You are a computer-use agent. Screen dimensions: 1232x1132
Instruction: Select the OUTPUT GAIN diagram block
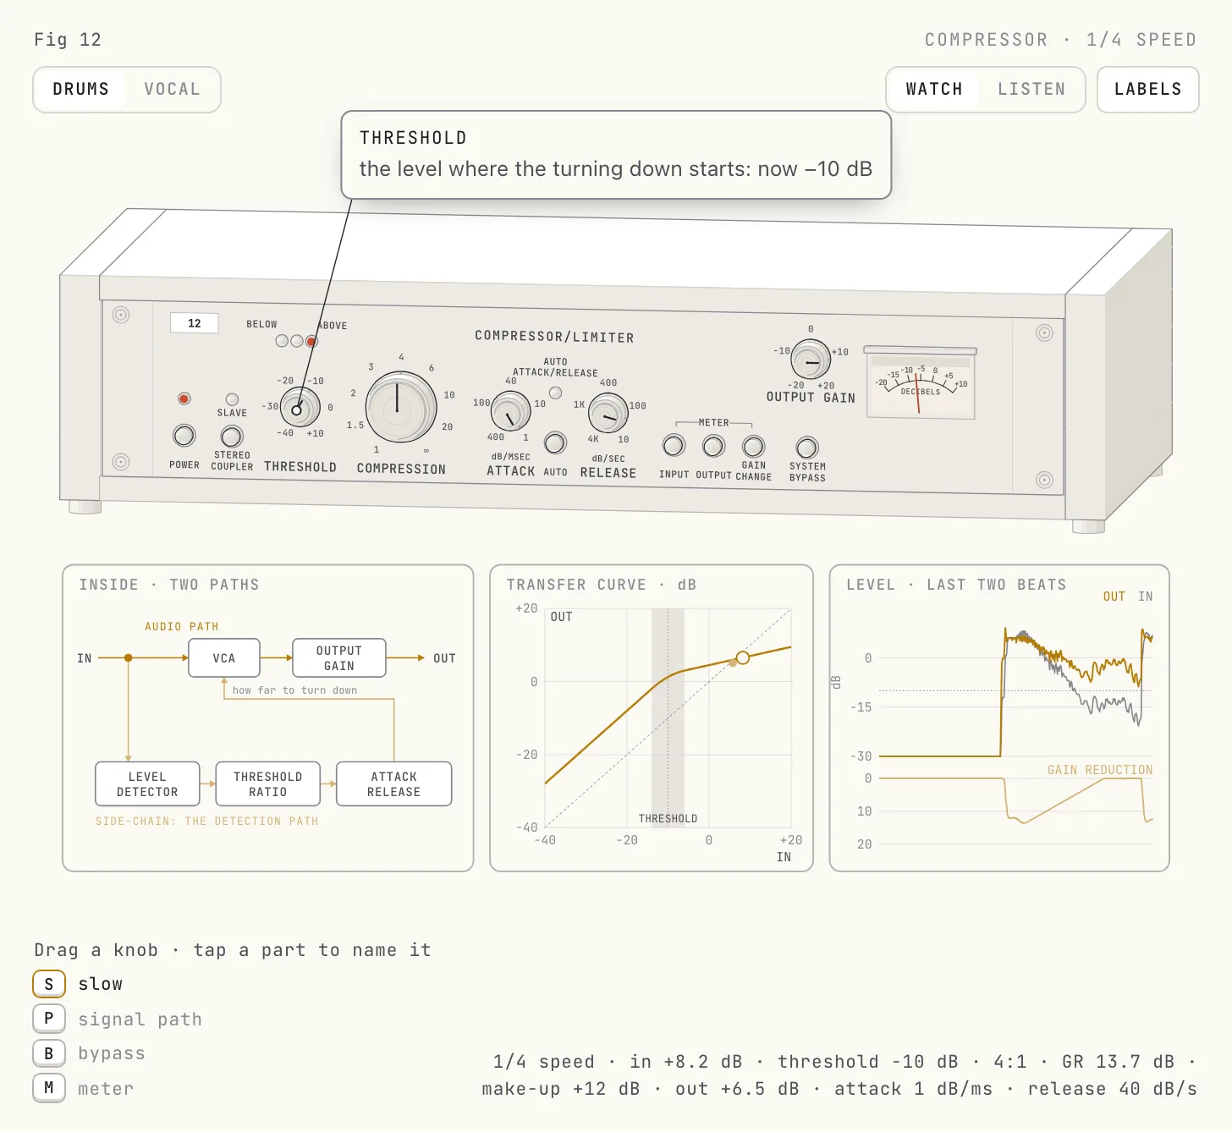339,658
